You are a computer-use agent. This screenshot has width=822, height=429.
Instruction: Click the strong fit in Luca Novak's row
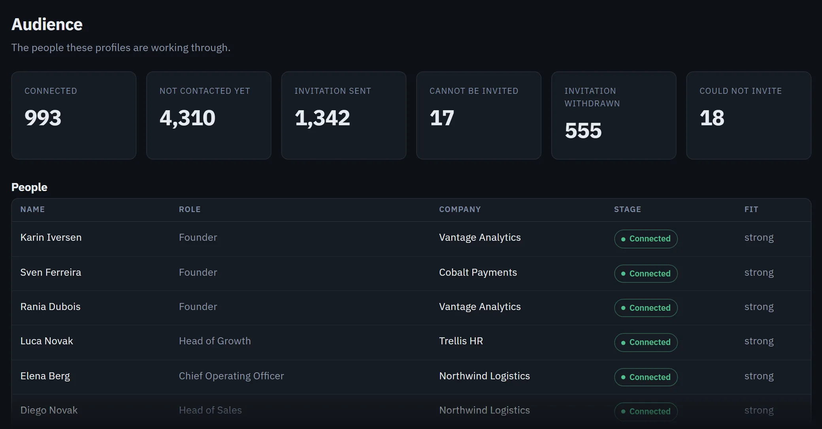tap(759, 341)
